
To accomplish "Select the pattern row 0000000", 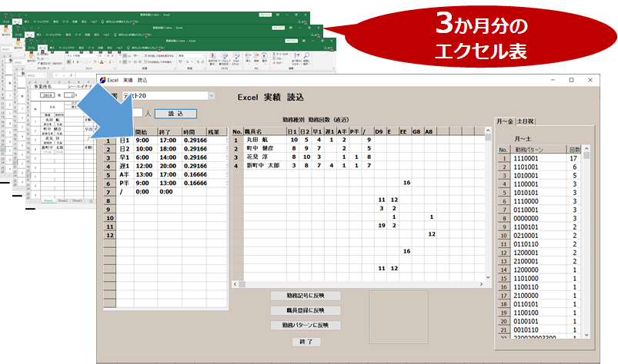I will coord(539,218).
